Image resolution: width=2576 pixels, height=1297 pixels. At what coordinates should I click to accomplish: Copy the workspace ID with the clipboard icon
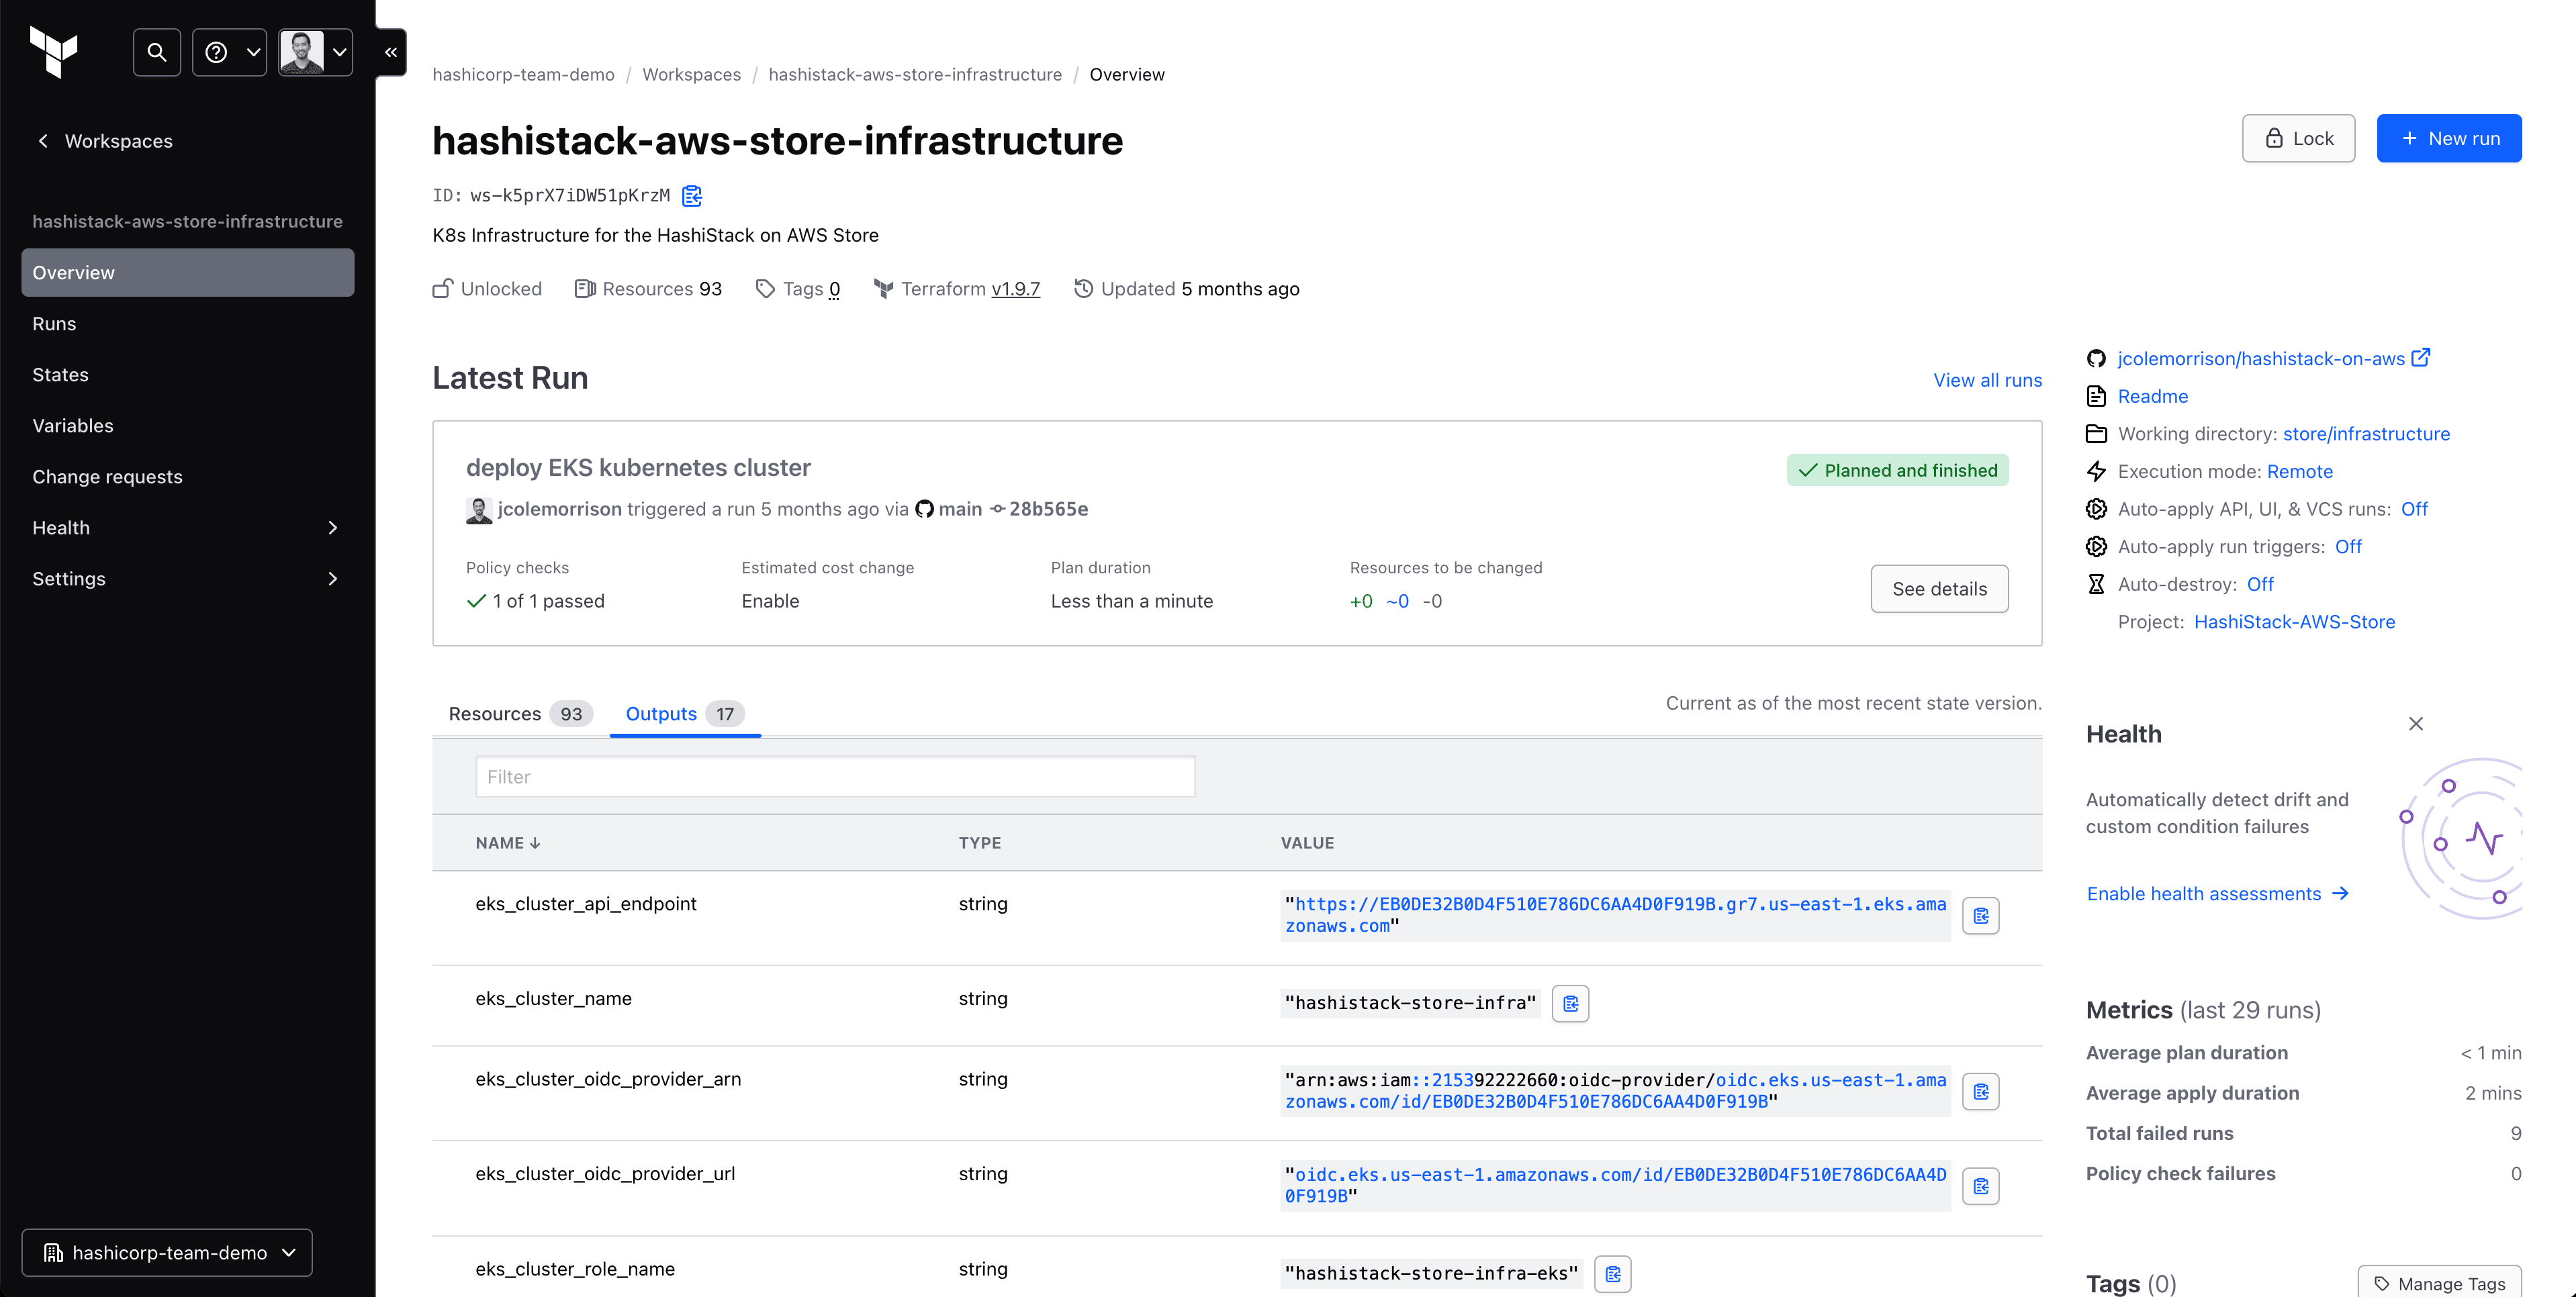pyautogui.click(x=692, y=195)
